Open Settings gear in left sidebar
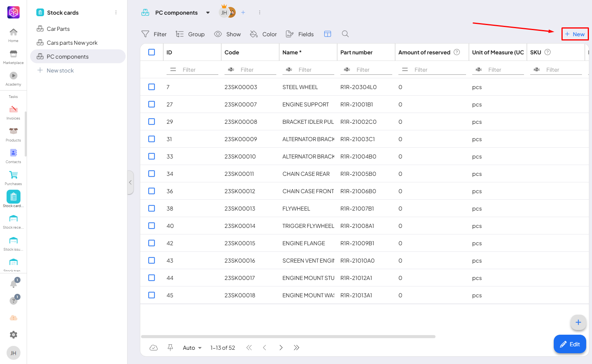 [14, 335]
